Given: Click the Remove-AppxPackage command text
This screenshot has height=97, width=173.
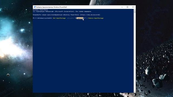Looking at the screenshot, I should (96, 18).
